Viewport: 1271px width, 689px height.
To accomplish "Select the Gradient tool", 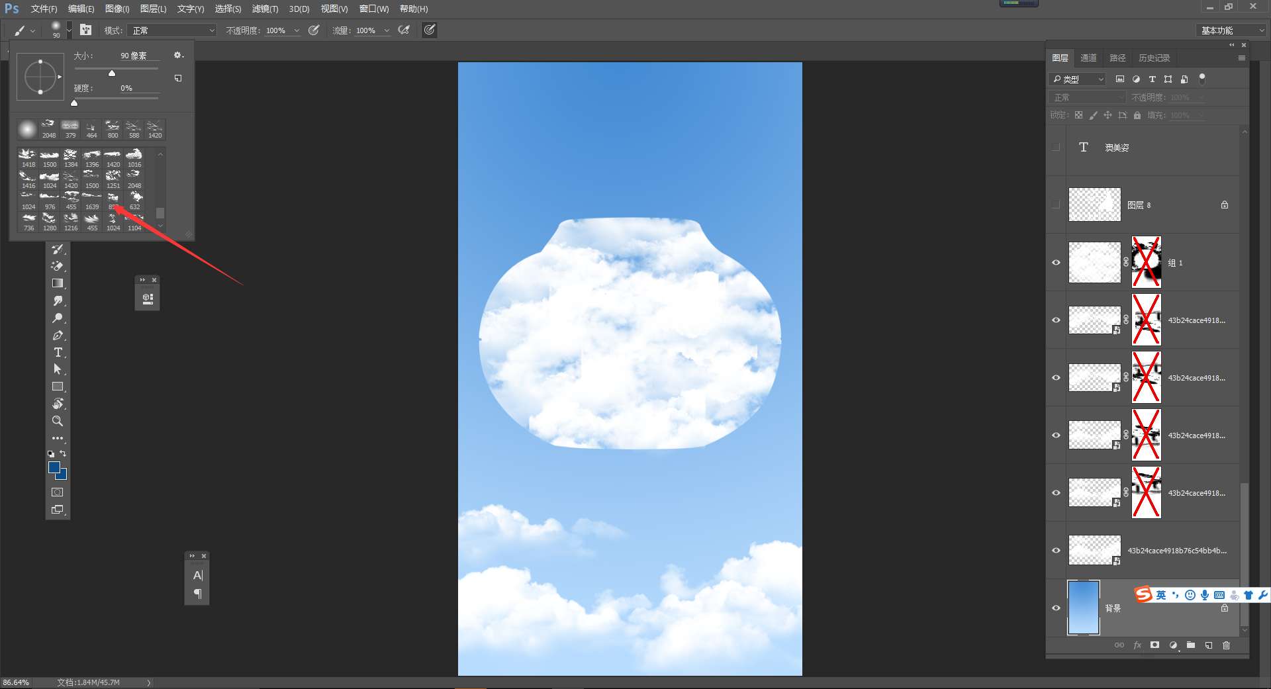I will point(58,283).
